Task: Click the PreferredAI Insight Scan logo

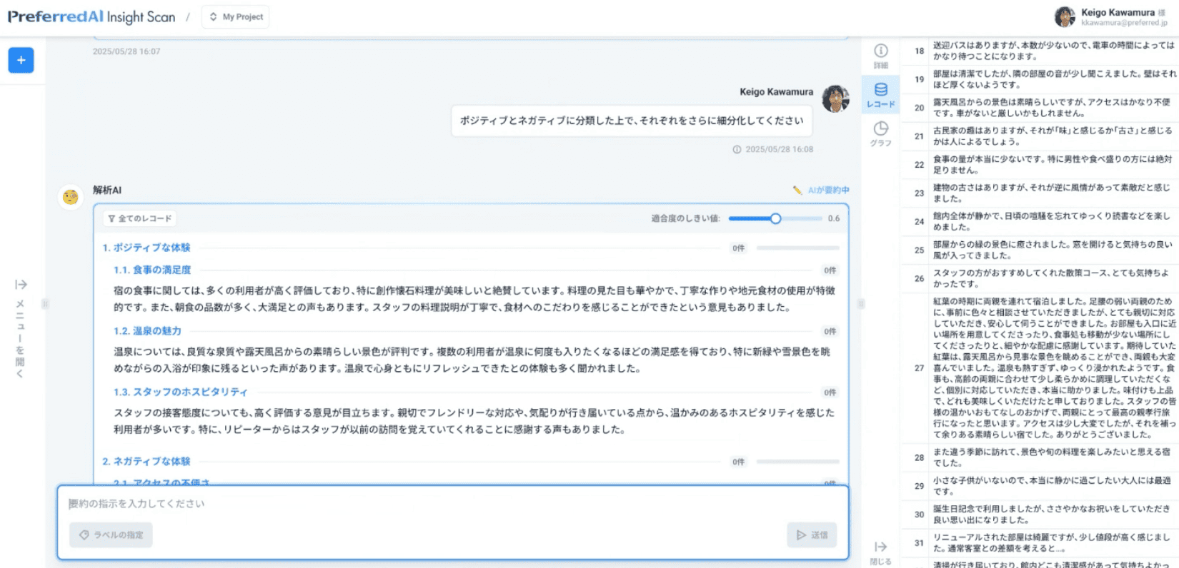Action: coord(91,16)
